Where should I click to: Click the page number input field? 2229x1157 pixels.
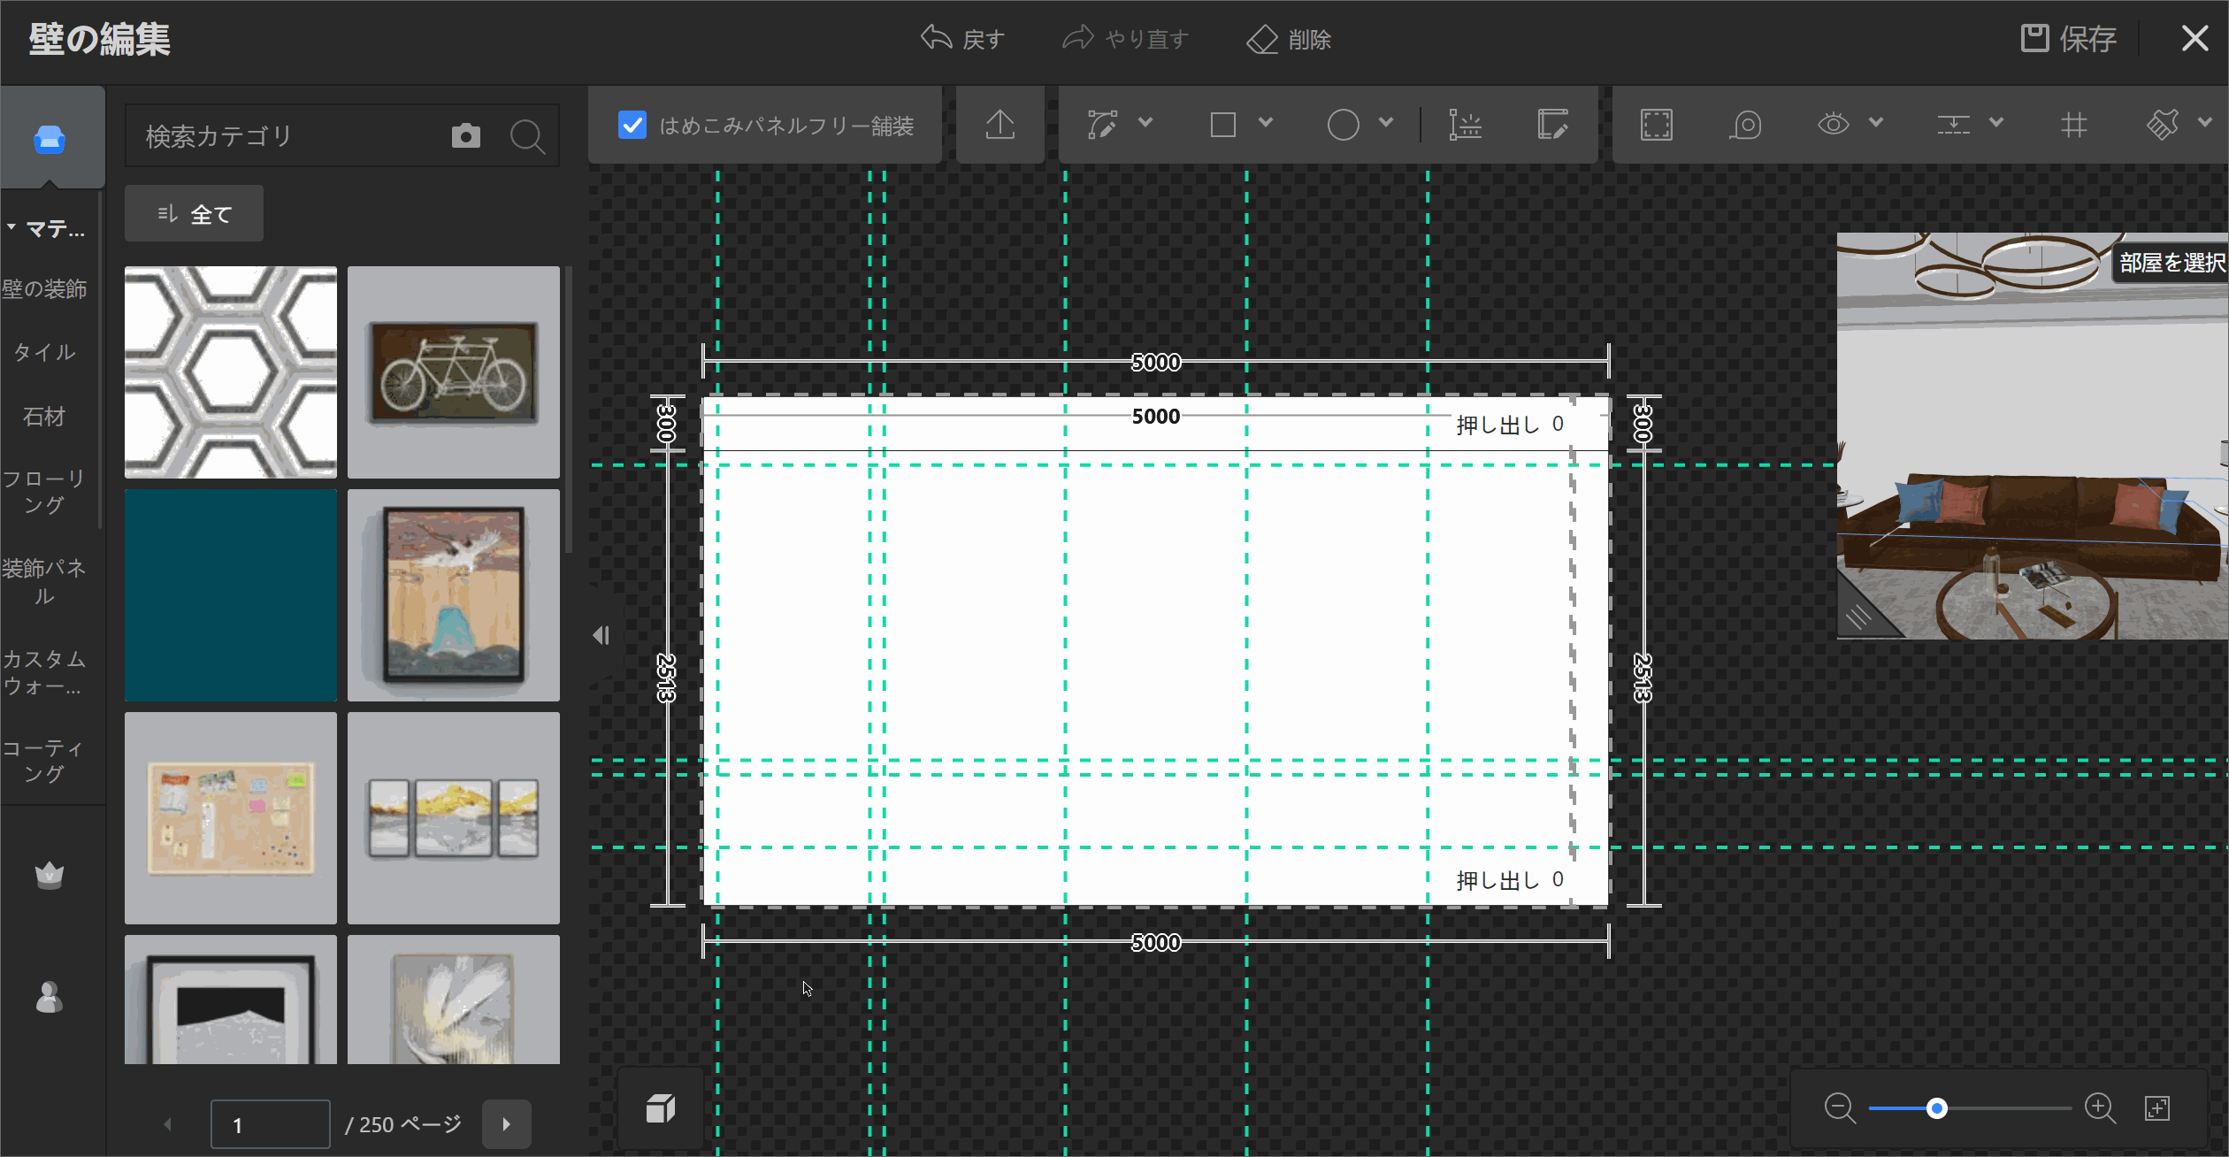(271, 1124)
